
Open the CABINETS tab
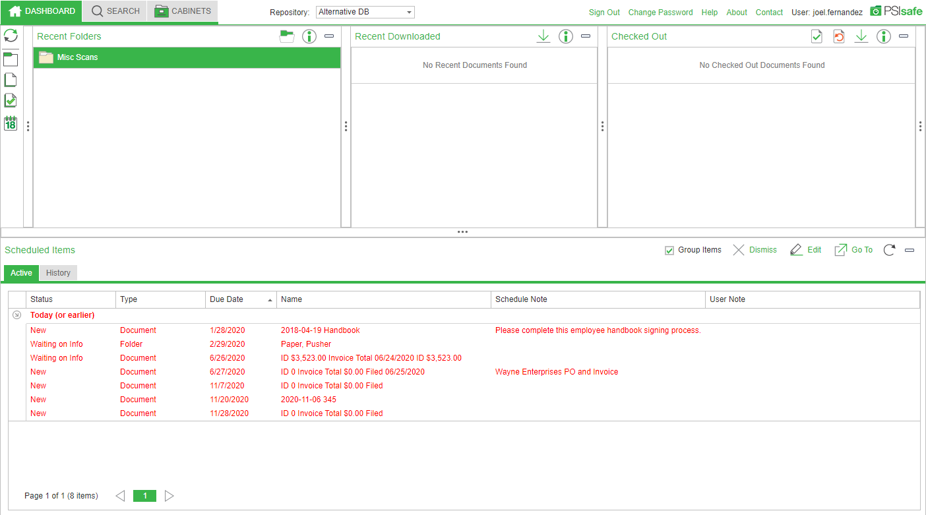(x=181, y=11)
